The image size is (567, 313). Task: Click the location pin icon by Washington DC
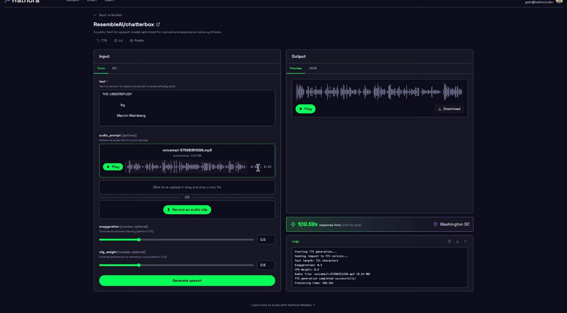[x=435, y=224]
